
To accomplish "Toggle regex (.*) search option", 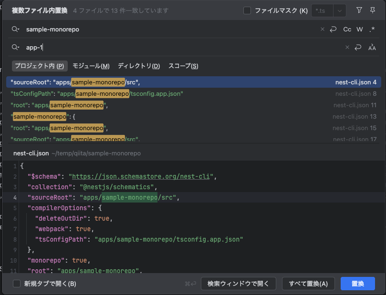I will click(372, 29).
